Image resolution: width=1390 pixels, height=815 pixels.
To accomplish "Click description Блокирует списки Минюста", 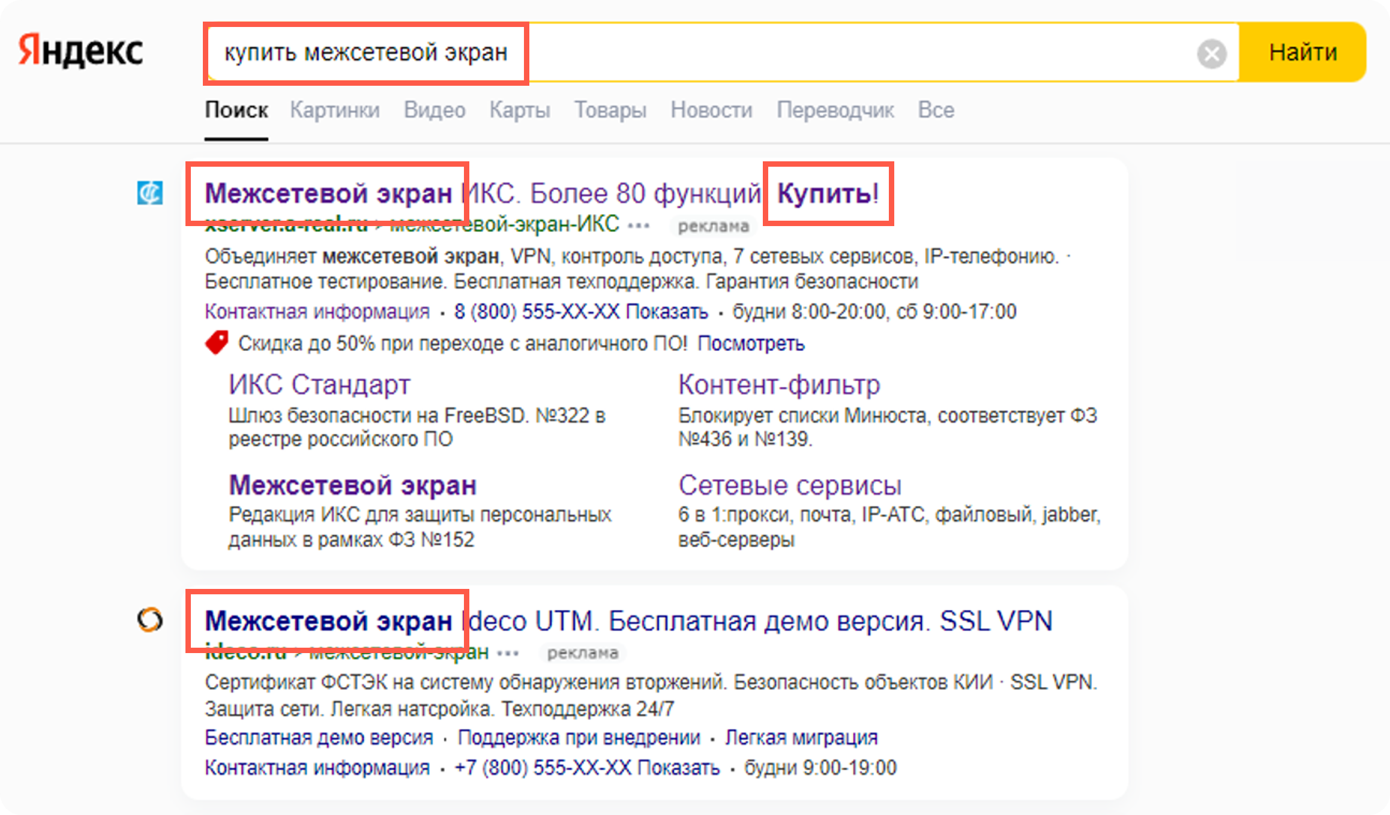I will [x=888, y=427].
